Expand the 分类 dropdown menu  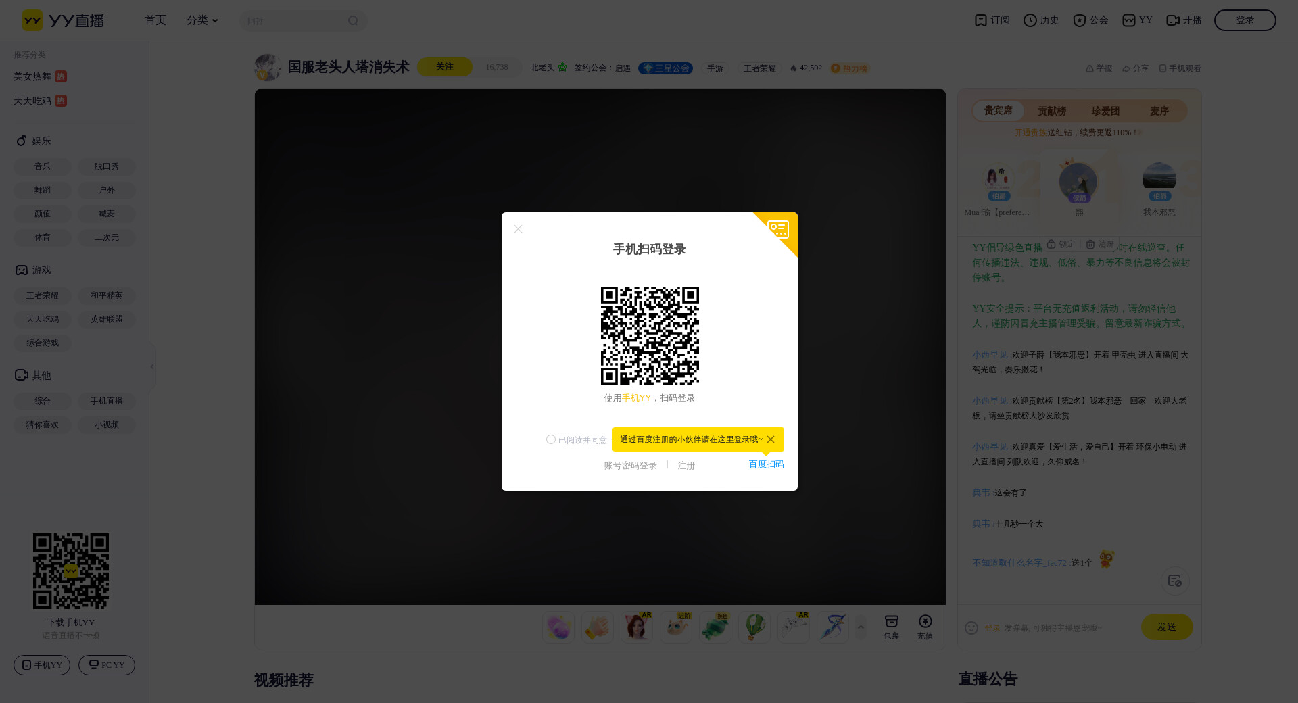(x=202, y=20)
